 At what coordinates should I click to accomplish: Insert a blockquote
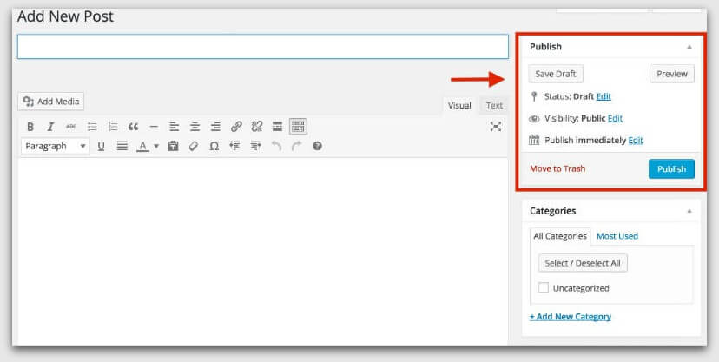[x=133, y=127]
